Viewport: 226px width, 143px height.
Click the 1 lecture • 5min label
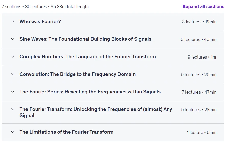click(202, 132)
